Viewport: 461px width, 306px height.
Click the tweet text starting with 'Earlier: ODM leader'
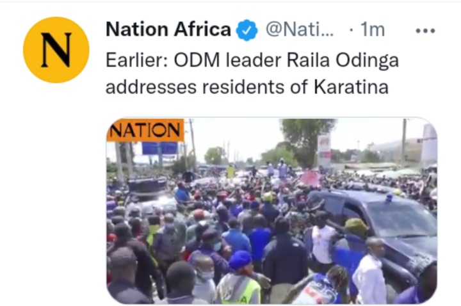point(252,74)
